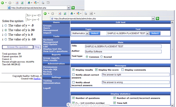The image size is (176, 107).
Task: Toggle Number of questions checkbox
Action: pyautogui.click(x=73, y=98)
